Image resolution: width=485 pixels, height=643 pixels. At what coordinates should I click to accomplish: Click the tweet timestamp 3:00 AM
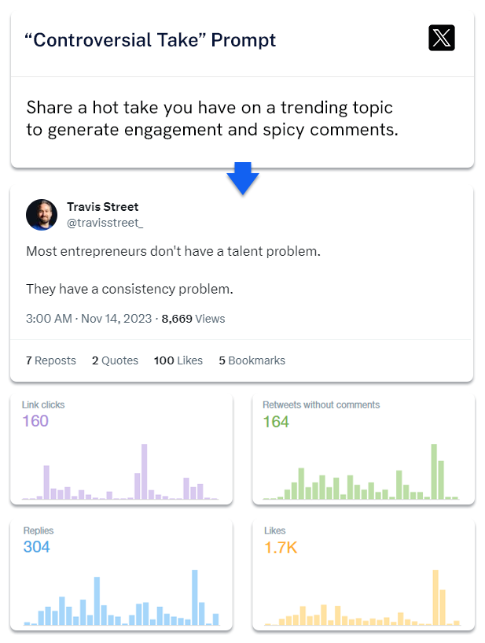coord(49,319)
